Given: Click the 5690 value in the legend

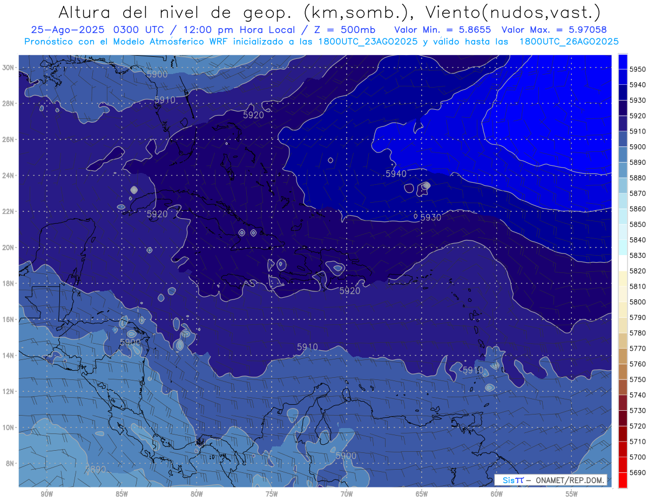Looking at the screenshot, I should point(638,472).
